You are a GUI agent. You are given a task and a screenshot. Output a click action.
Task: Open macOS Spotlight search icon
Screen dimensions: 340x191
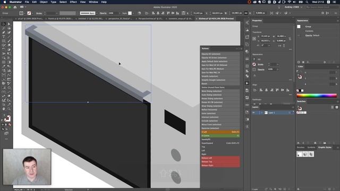pos(307,2)
